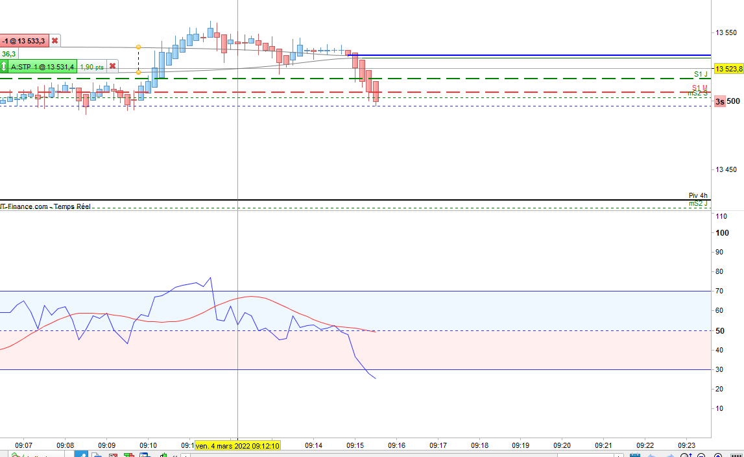The width and height of the screenshot is (744, 457).
Task: Close the short position -1 @ 13 533,3
Action: pos(55,41)
